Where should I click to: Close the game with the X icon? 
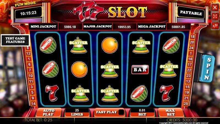[215, 7]
